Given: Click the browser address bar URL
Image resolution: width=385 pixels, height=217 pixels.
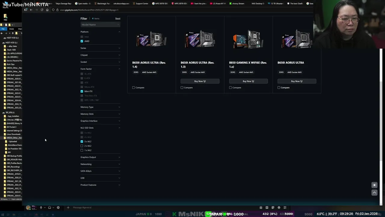Looking at the screenshot, I should click(x=89, y=10).
